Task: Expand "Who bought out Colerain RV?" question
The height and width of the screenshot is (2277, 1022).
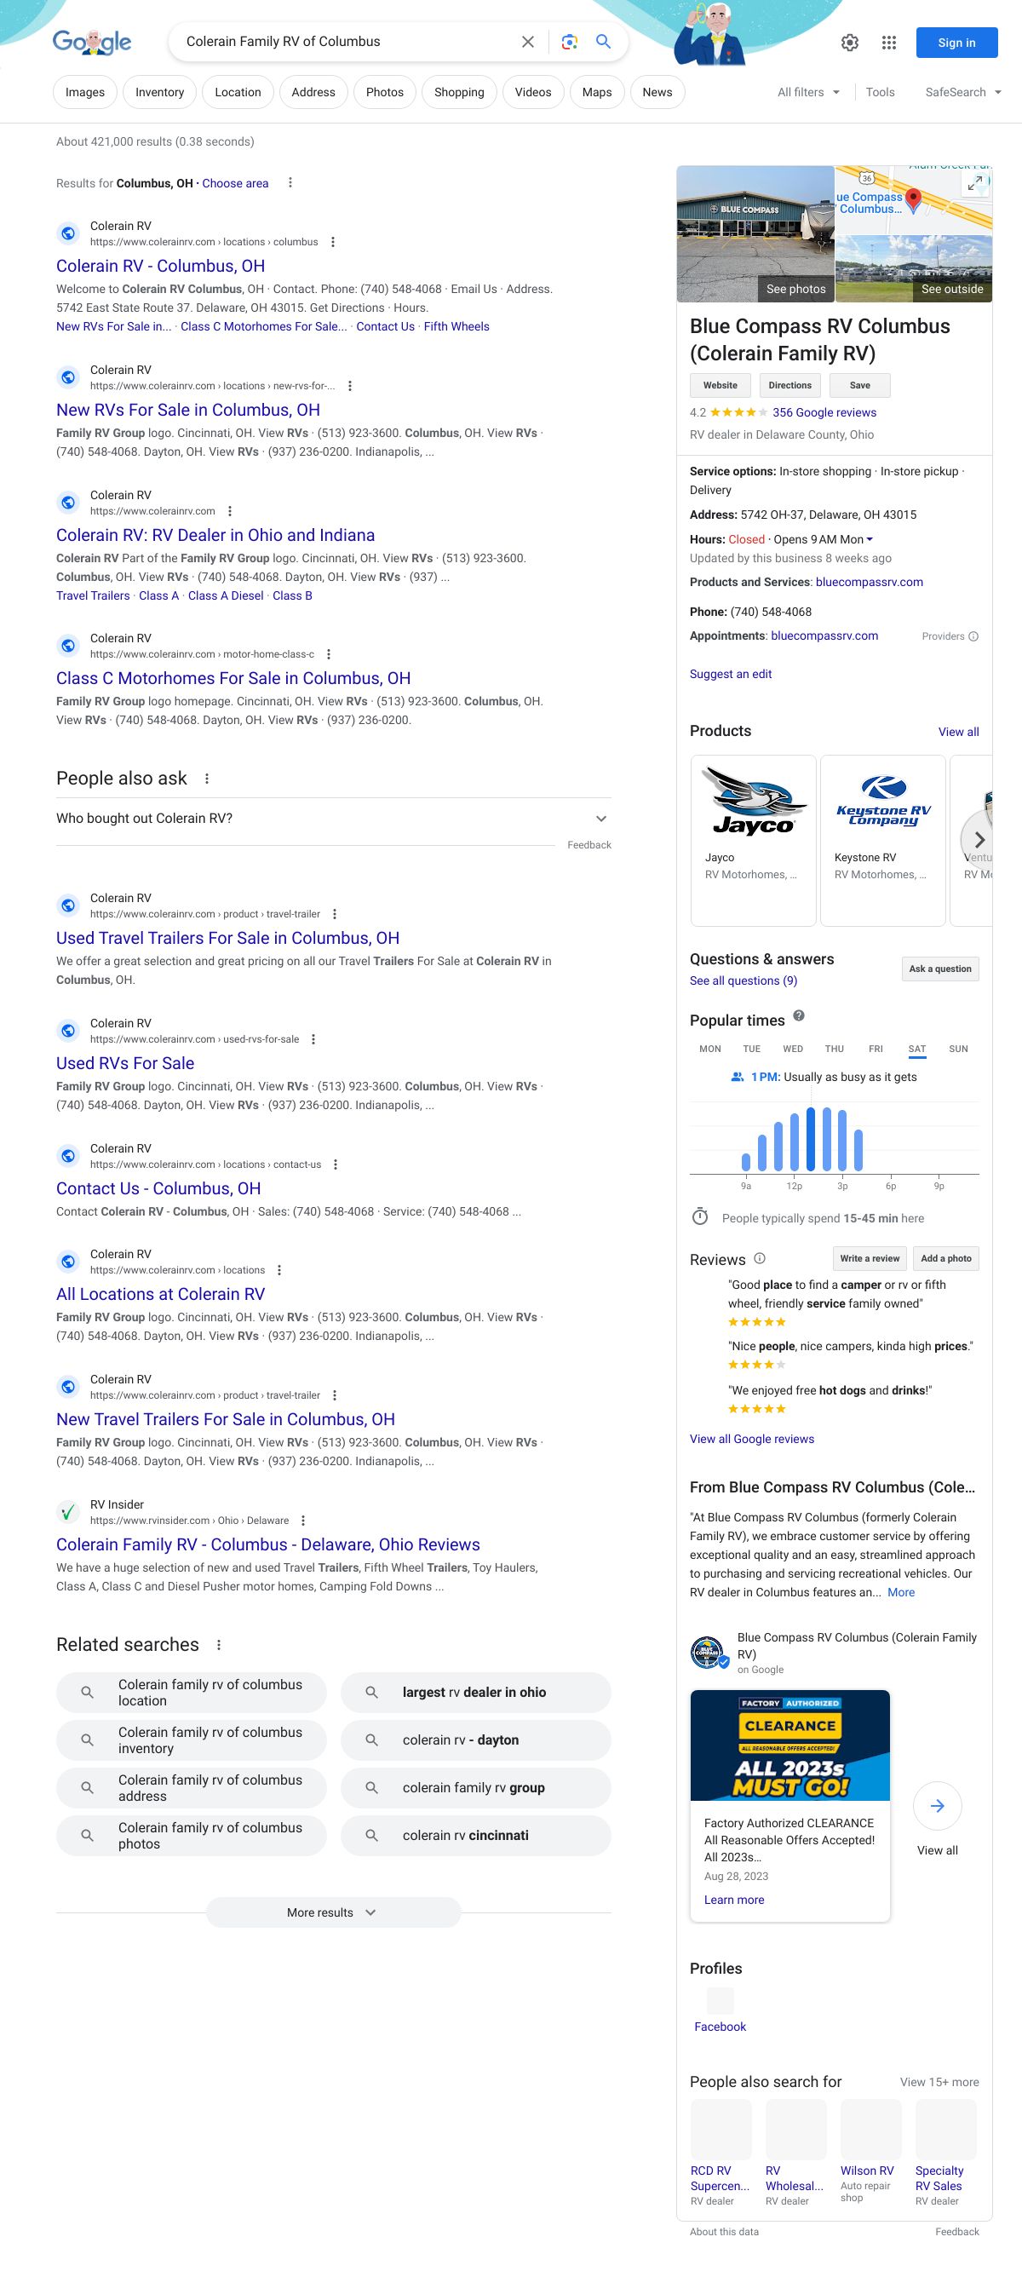Action: tap(600, 819)
